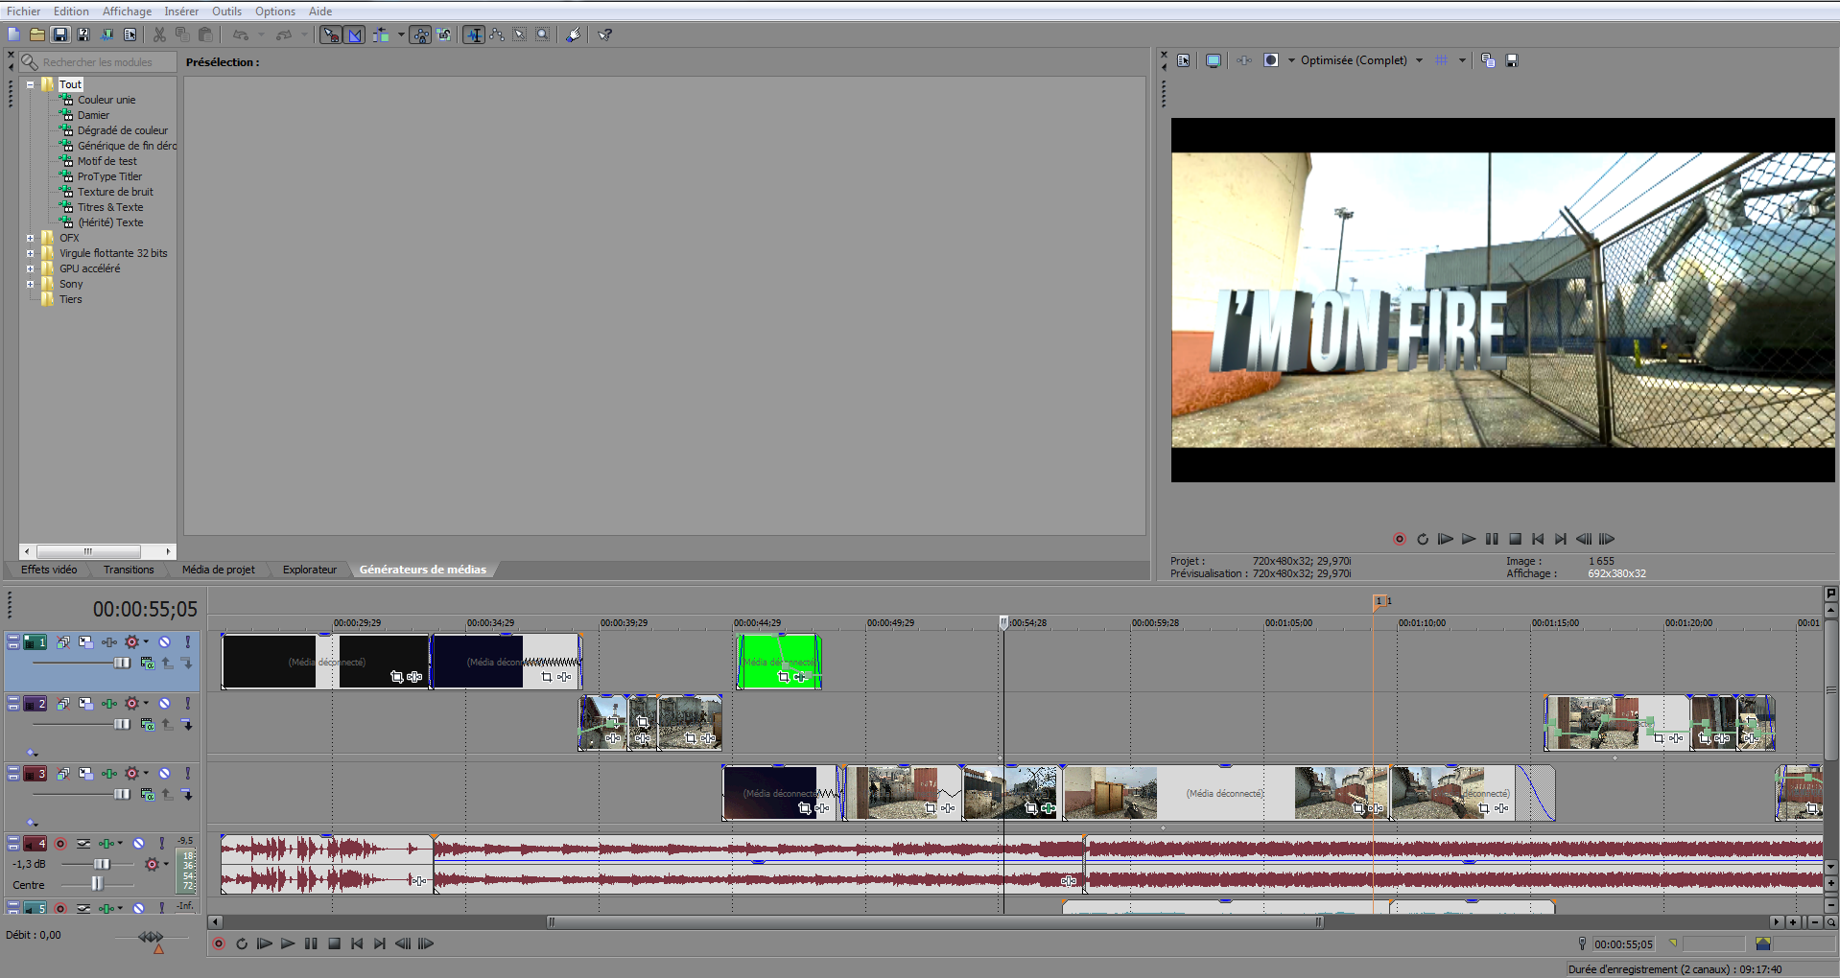Expand the OFX folder in the tree

(31, 238)
